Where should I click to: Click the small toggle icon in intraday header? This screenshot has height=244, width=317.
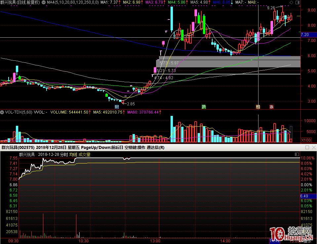297,154
